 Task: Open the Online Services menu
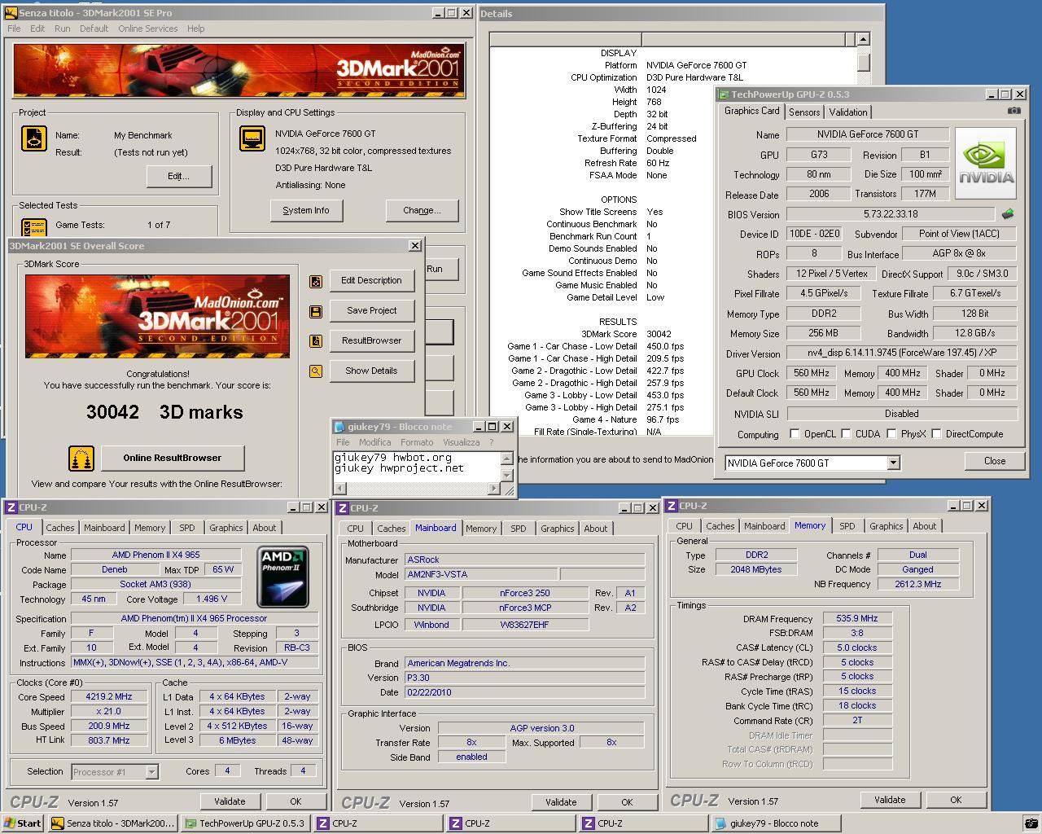147,29
